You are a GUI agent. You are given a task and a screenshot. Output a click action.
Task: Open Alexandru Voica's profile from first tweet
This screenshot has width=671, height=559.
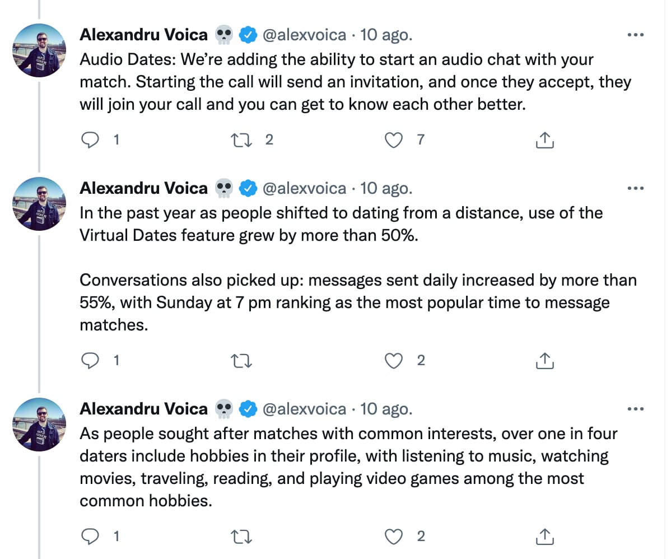point(143,35)
